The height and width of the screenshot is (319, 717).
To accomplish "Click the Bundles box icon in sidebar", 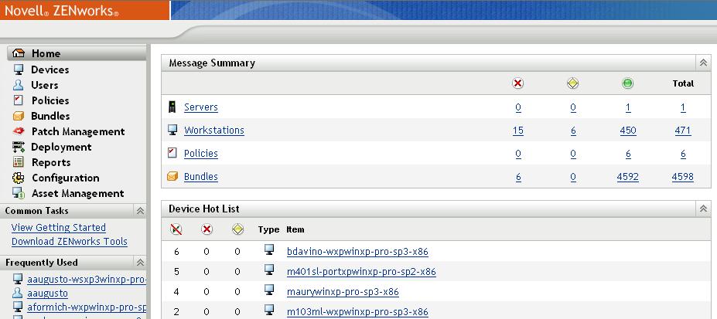I will pos(19,116).
